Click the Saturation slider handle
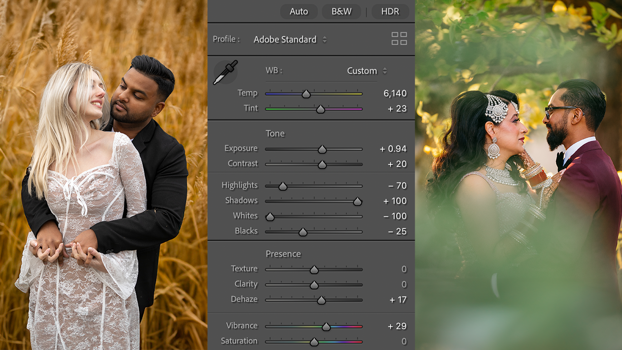Image resolution: width=622 pixels, height=350 pixels. pos(314,342)
